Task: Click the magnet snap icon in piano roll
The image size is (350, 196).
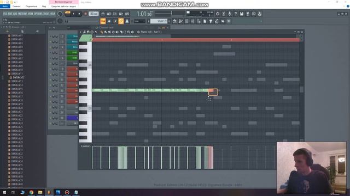Action: point(88,32)
